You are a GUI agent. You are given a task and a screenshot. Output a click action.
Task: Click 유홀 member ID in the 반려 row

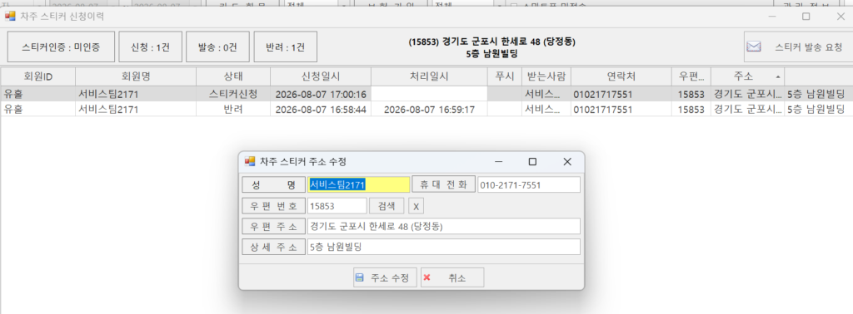(38, 109)
